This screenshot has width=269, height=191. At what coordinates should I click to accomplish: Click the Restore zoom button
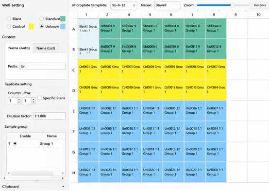pos(260,5)
